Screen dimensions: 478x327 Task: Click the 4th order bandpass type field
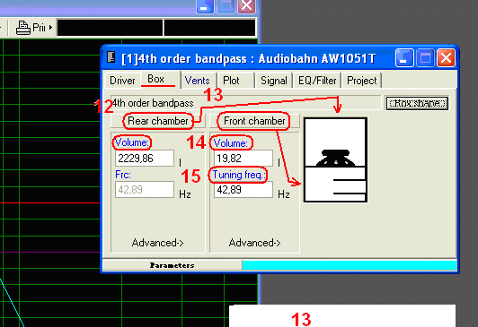click(x=245, y=103)
